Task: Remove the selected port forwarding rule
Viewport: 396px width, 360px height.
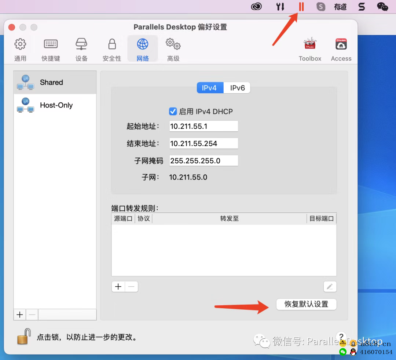Action: [x=131, y=287]
